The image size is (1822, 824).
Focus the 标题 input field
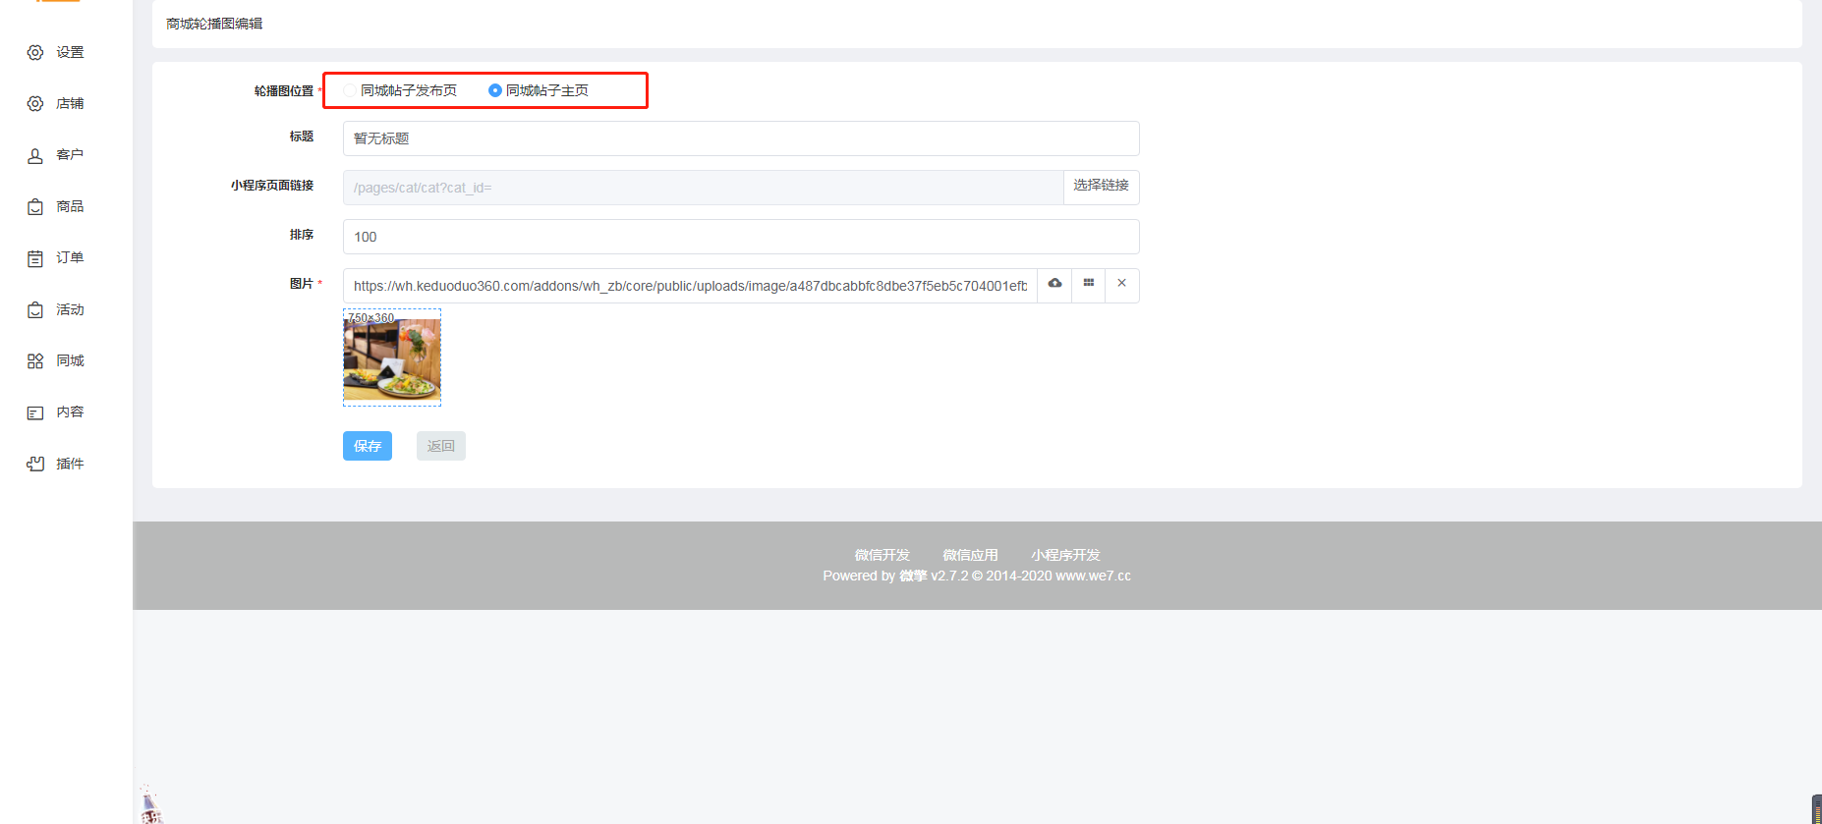(x=741, y=138)
